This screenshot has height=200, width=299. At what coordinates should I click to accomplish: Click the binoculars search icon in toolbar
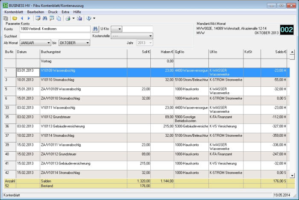[44, 18]
